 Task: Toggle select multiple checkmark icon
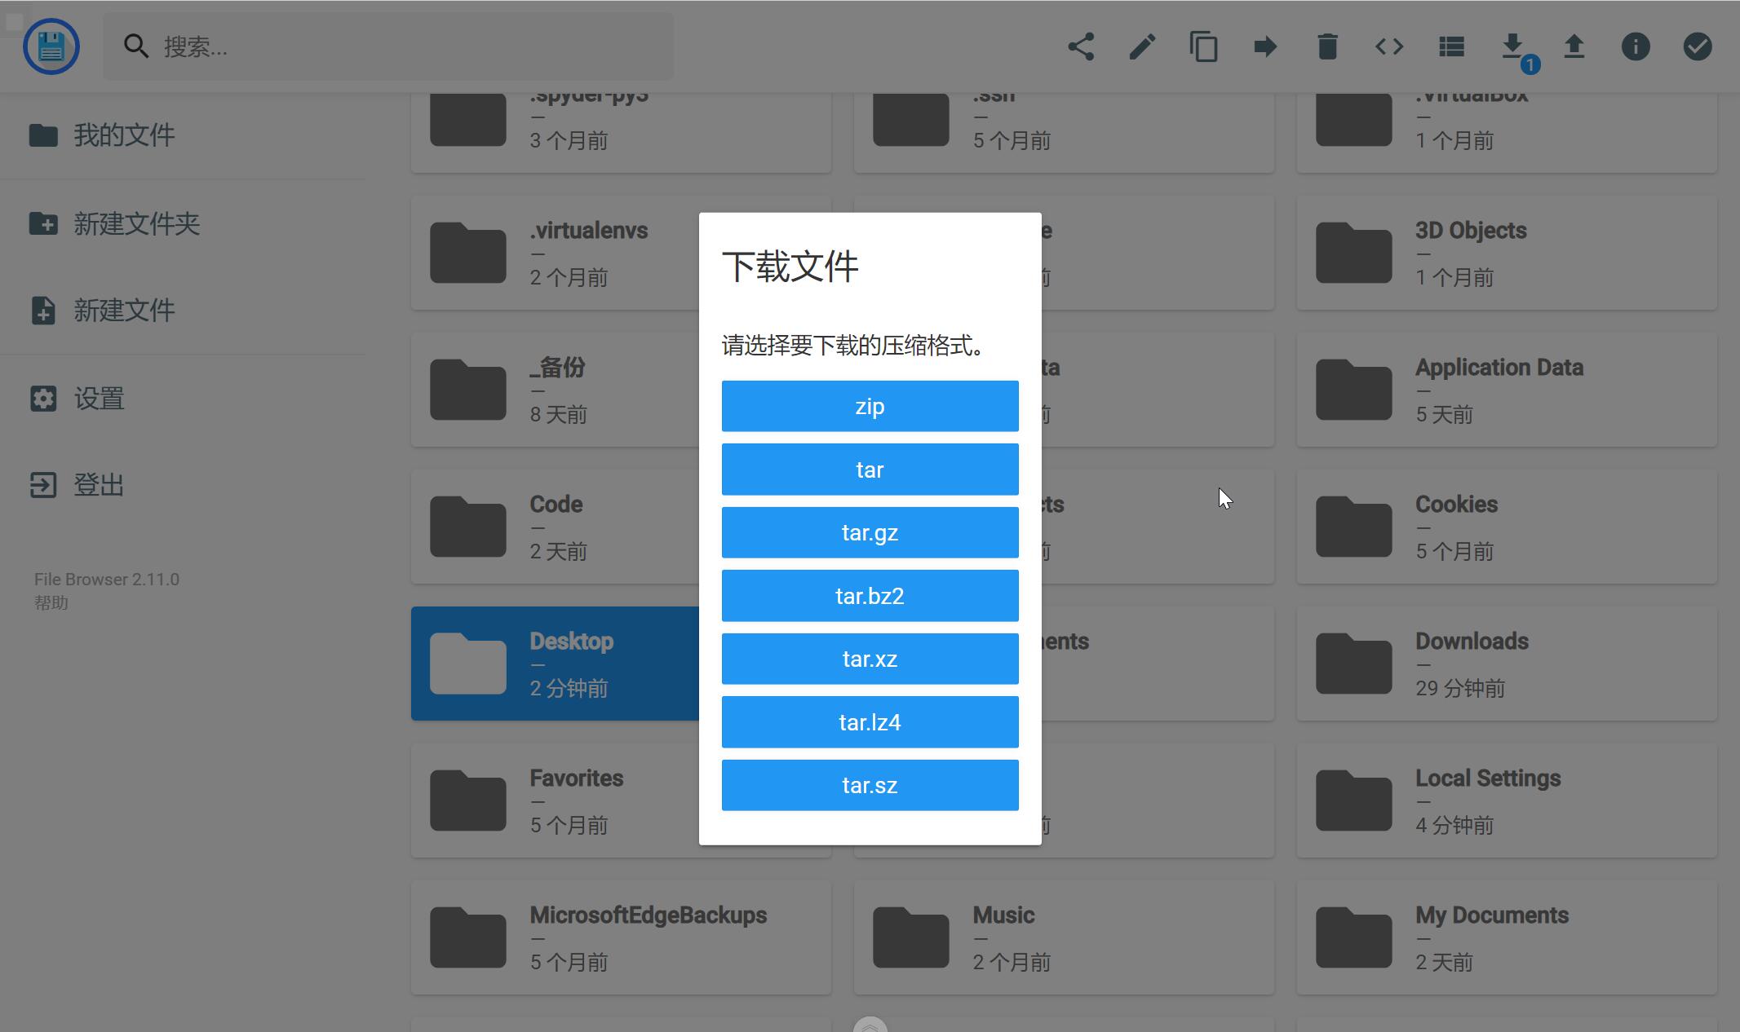coord(1698,46)
